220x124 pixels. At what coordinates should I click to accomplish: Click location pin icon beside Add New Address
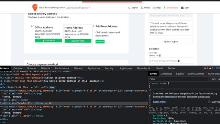93,26
